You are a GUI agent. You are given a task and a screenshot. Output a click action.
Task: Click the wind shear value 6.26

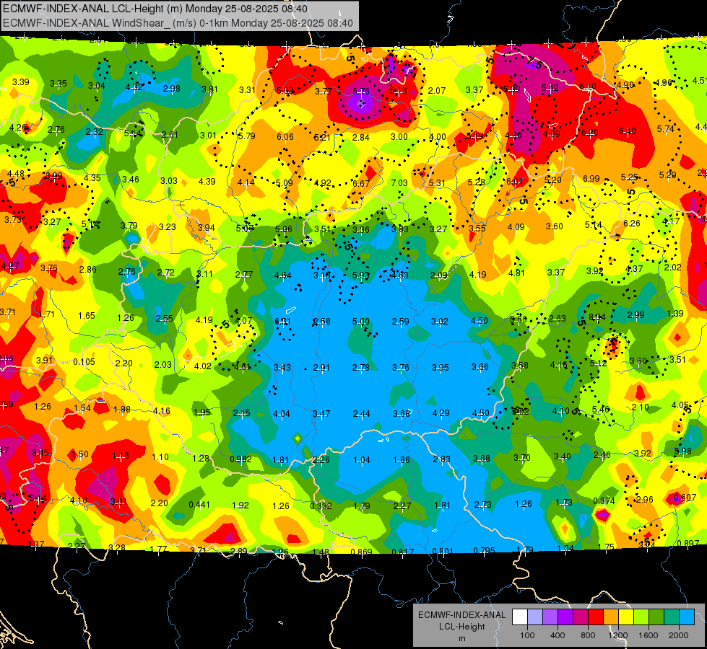[x=632, y=224]
